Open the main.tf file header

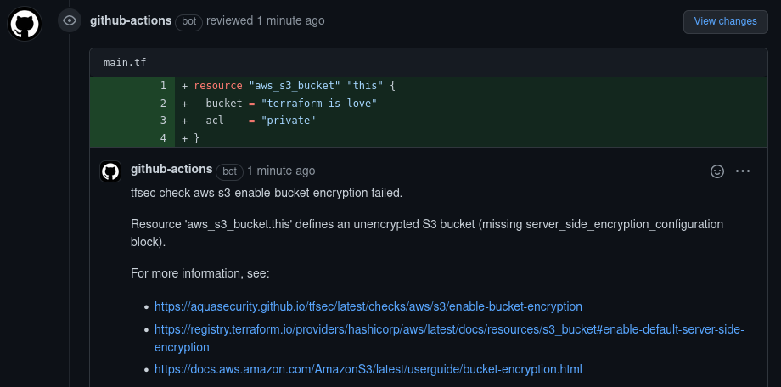124,63
